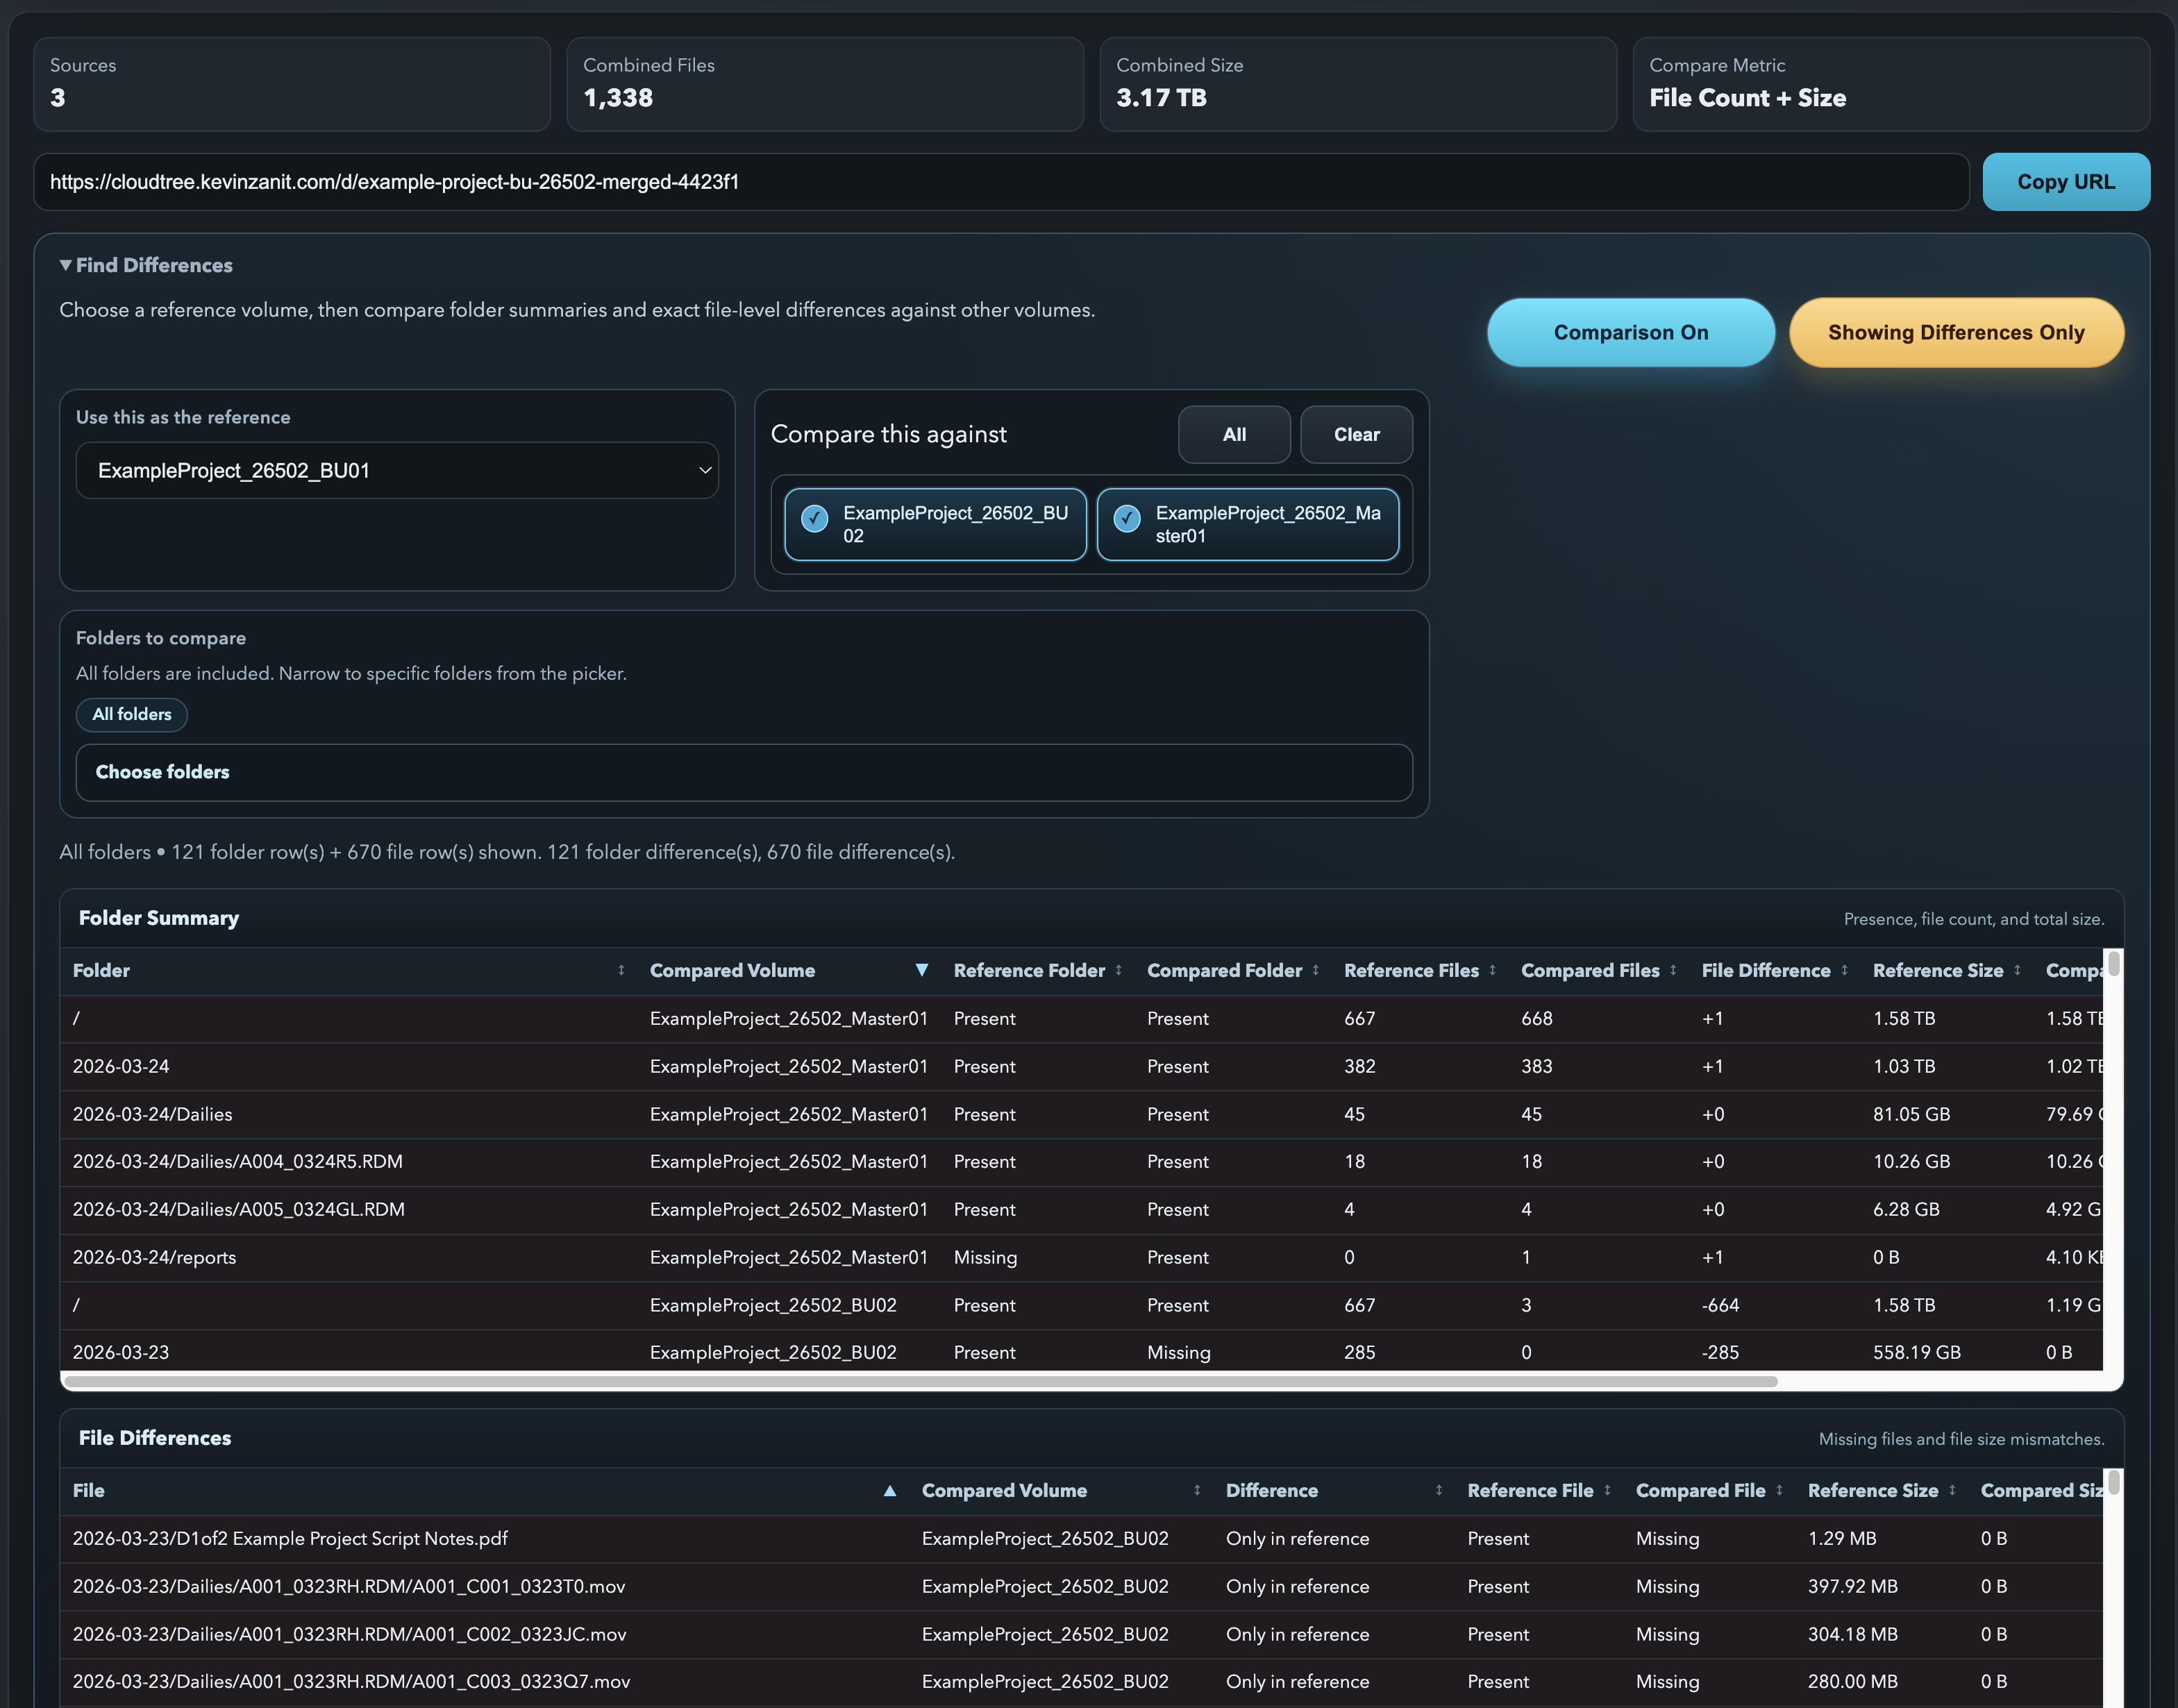The image size is (2178, 1708).
Task: Open the reference volume dropdown
Action: 397,470
